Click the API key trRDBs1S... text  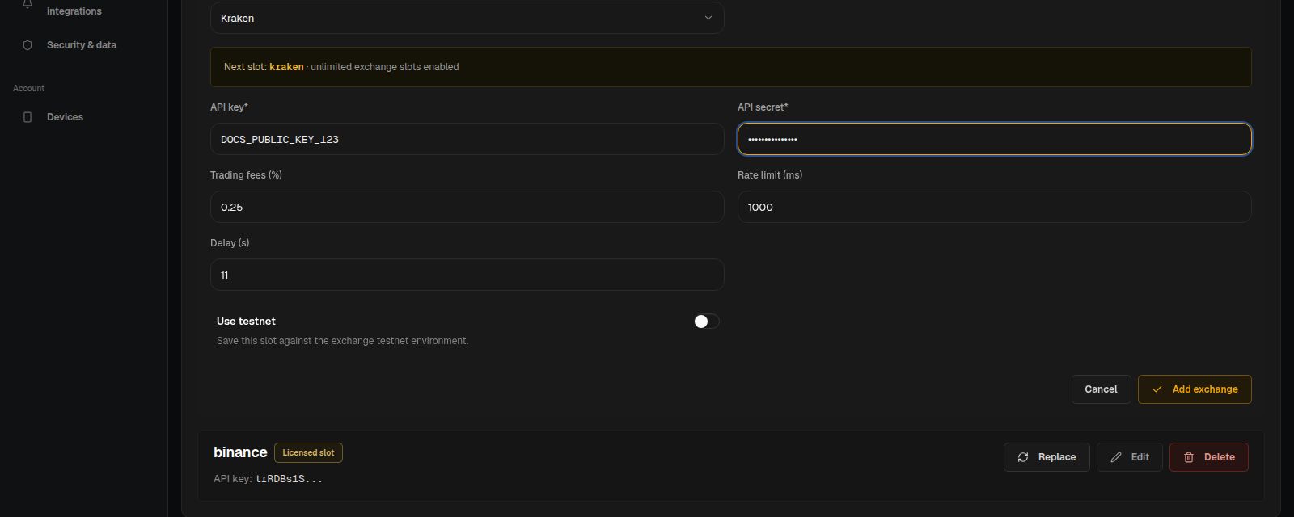point(268,479)
